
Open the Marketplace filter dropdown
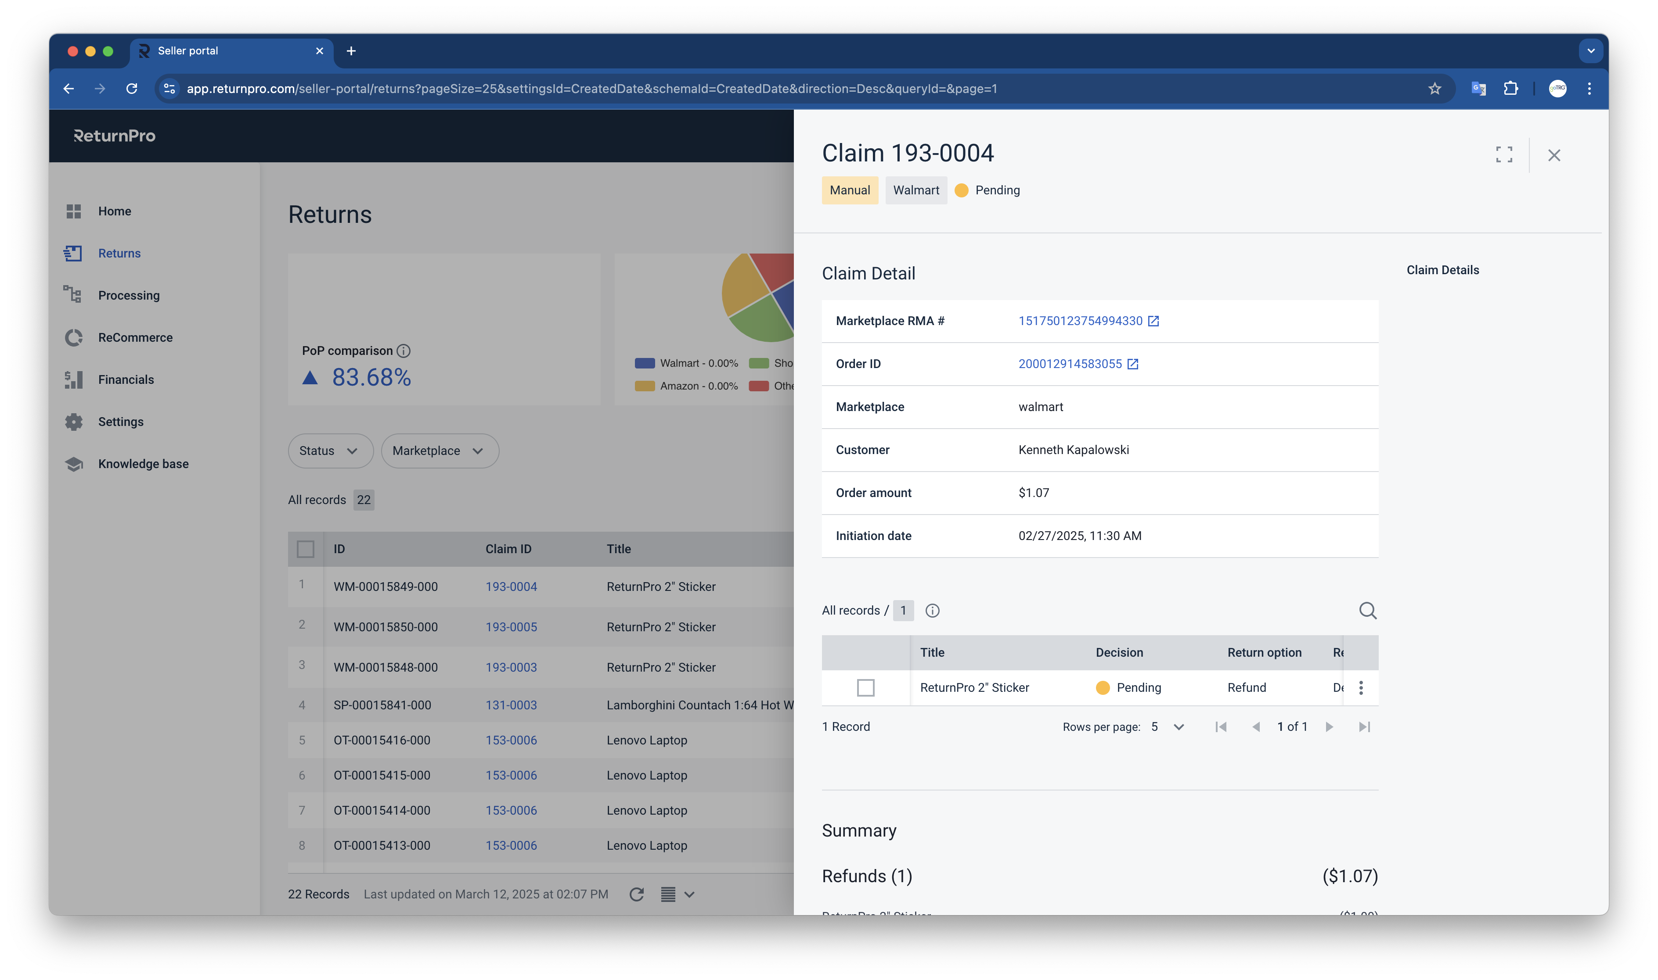439,451
